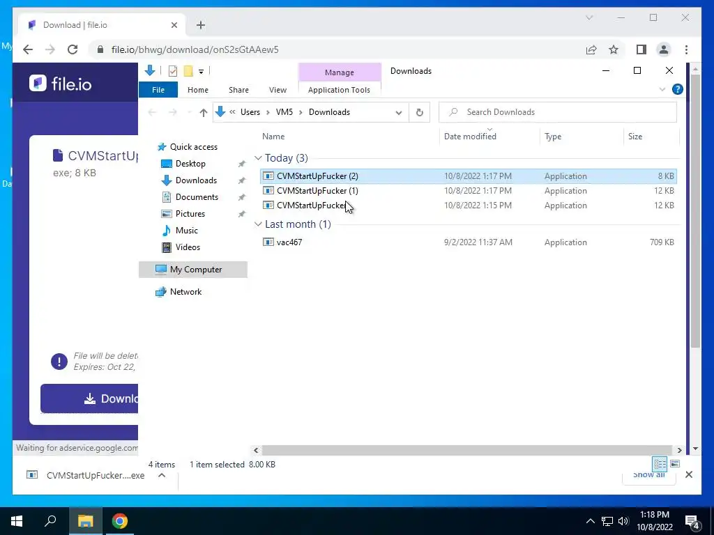Open the Application Tools tab
The image size is (714, 535).
[x=339, y=90]
